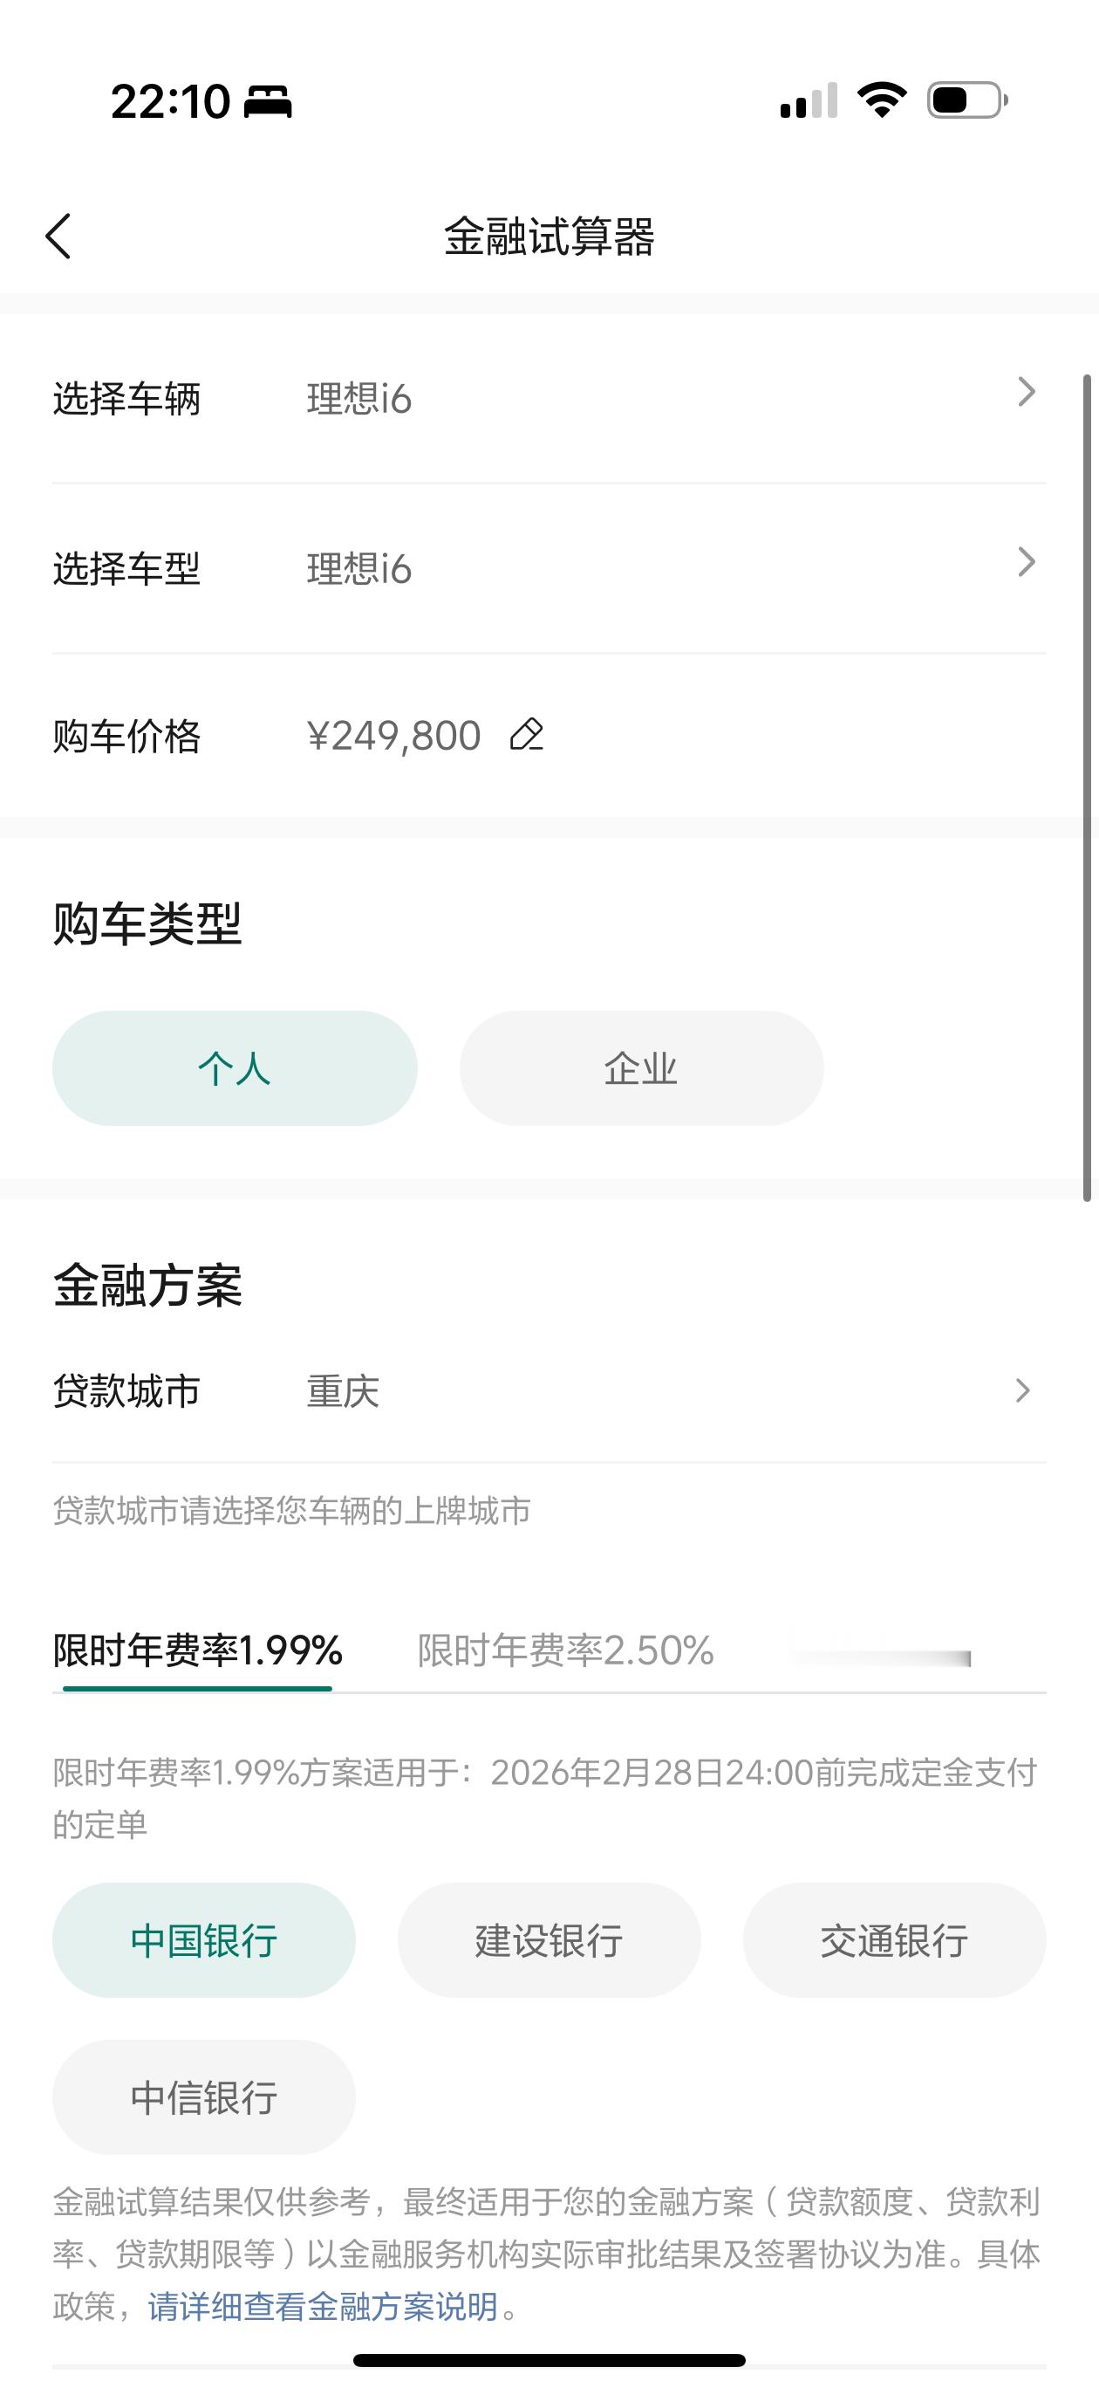The height and width of the screenshot is (2388, 1099).
Task: Select 企业 purchase type
Action: click(x=641, y=1069)
